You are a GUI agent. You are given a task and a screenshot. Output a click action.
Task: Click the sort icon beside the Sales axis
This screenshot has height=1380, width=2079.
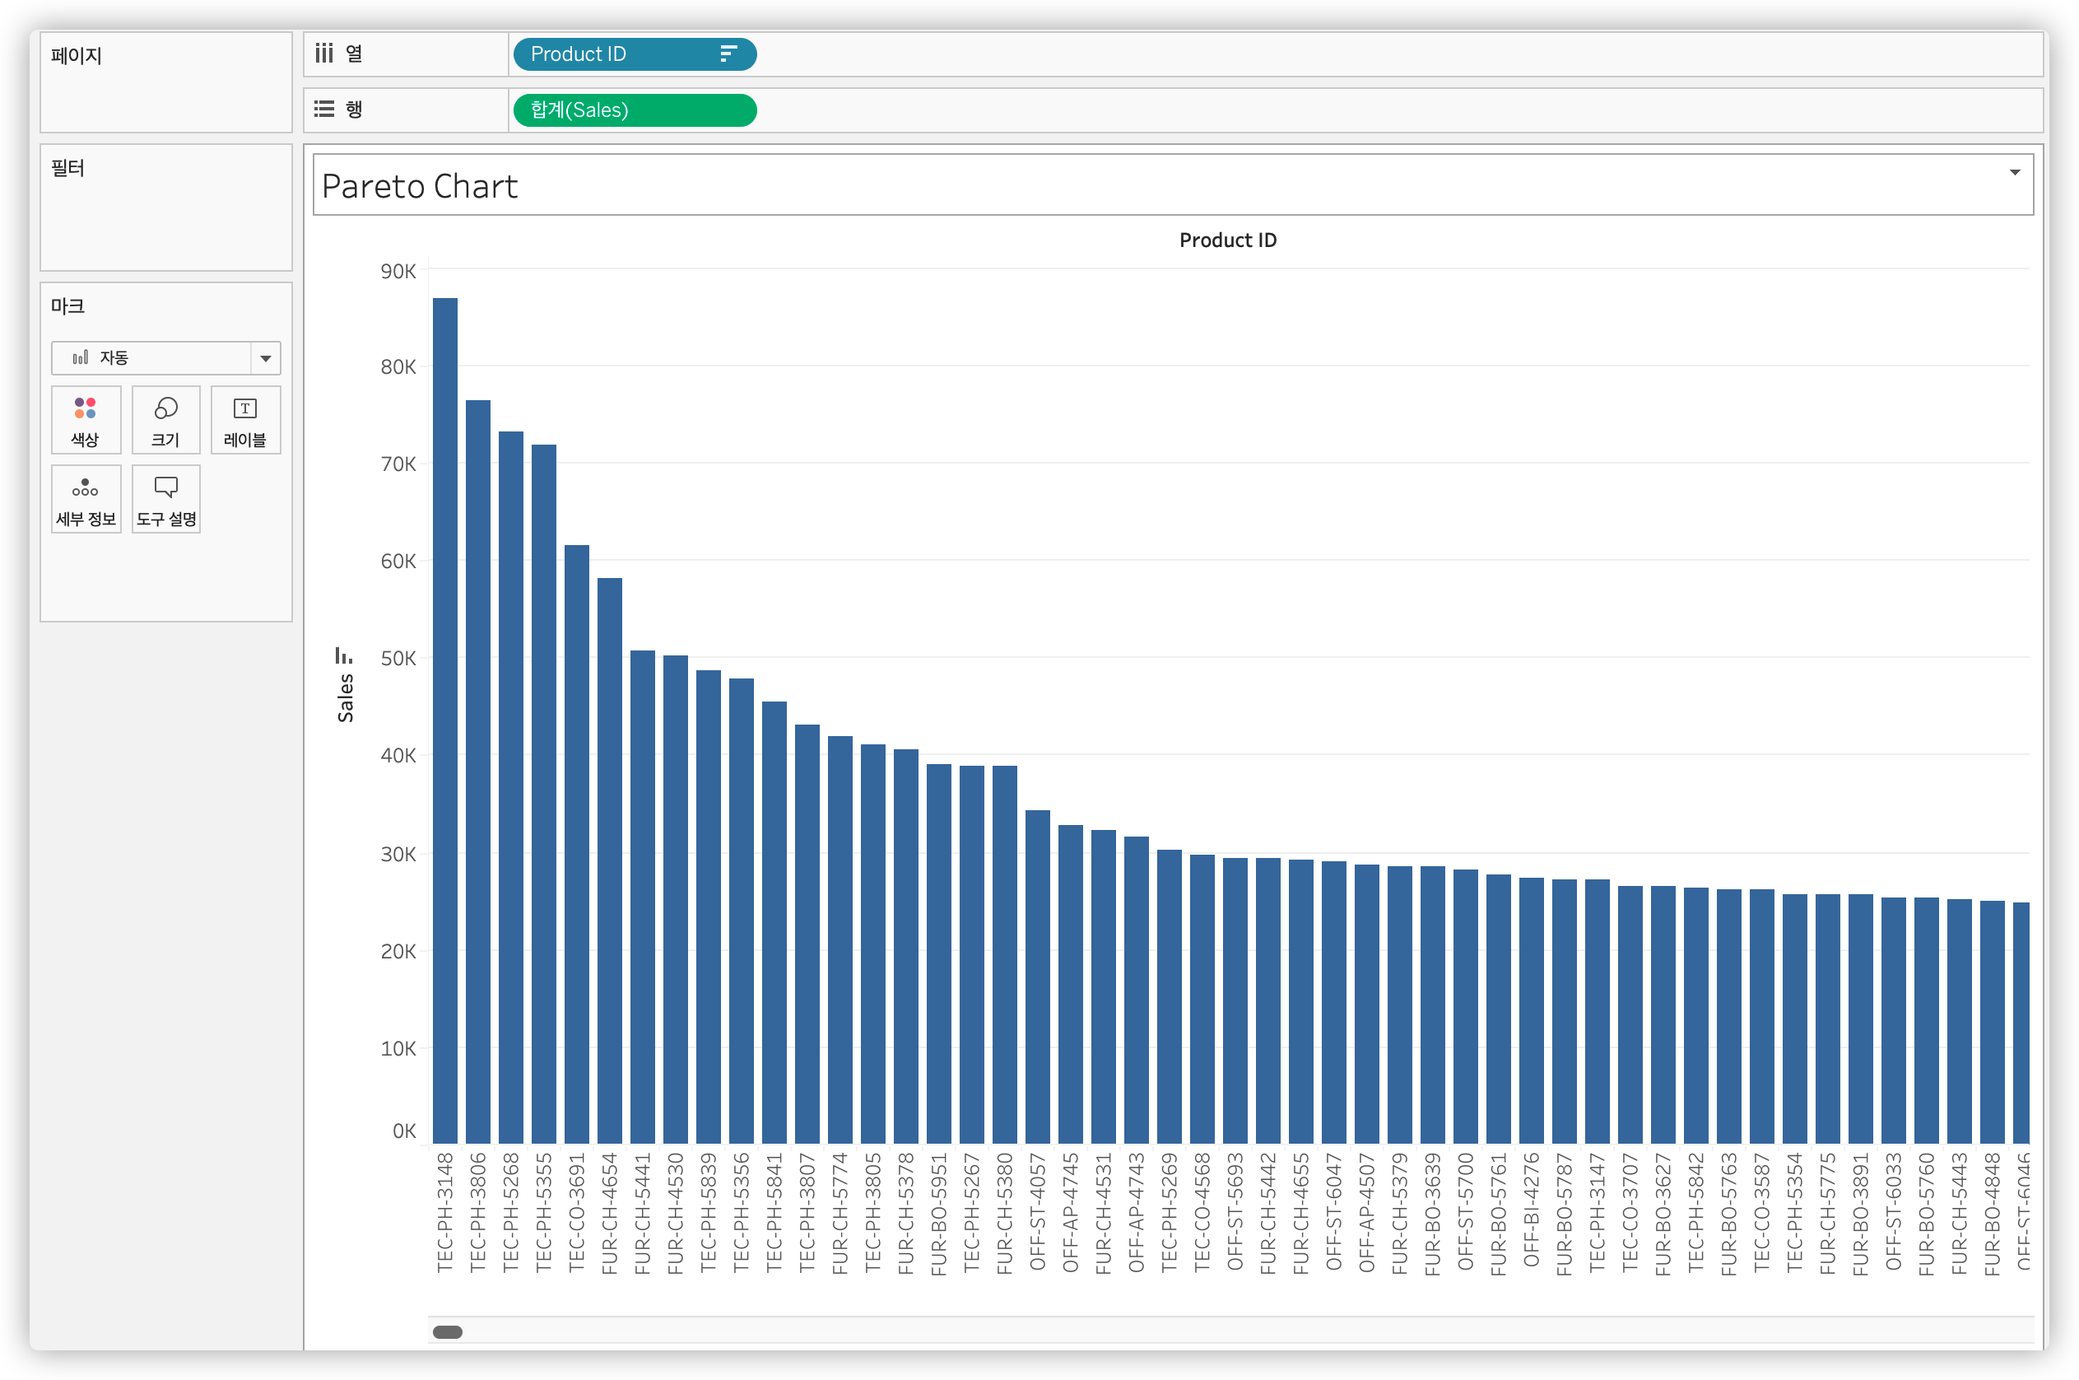pos(343,655)
